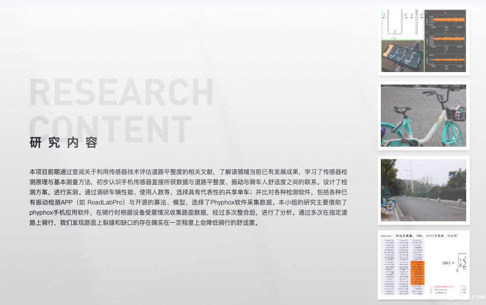The height and width of the screenshot is (305, 486).
Task: Open the sensor vibration graphs thumbnail
Action: pos(423,41)
